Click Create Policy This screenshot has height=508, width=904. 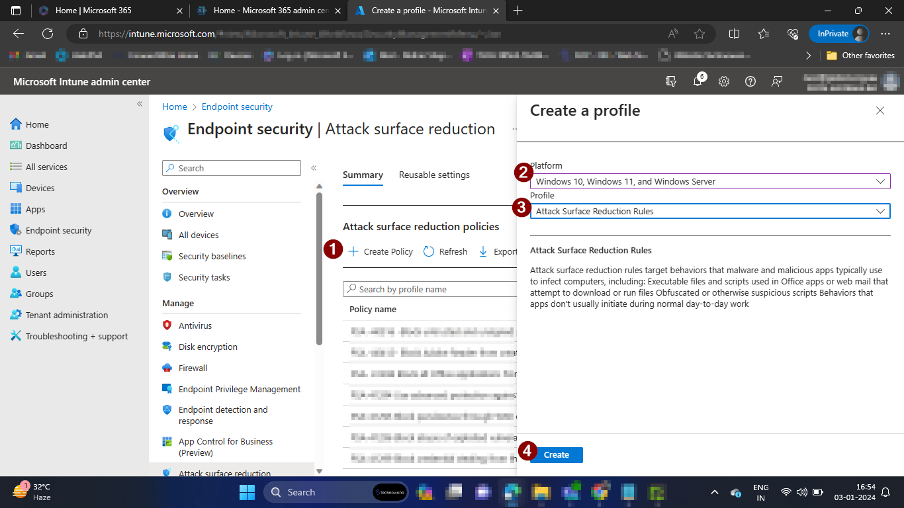tap(381, 251)
